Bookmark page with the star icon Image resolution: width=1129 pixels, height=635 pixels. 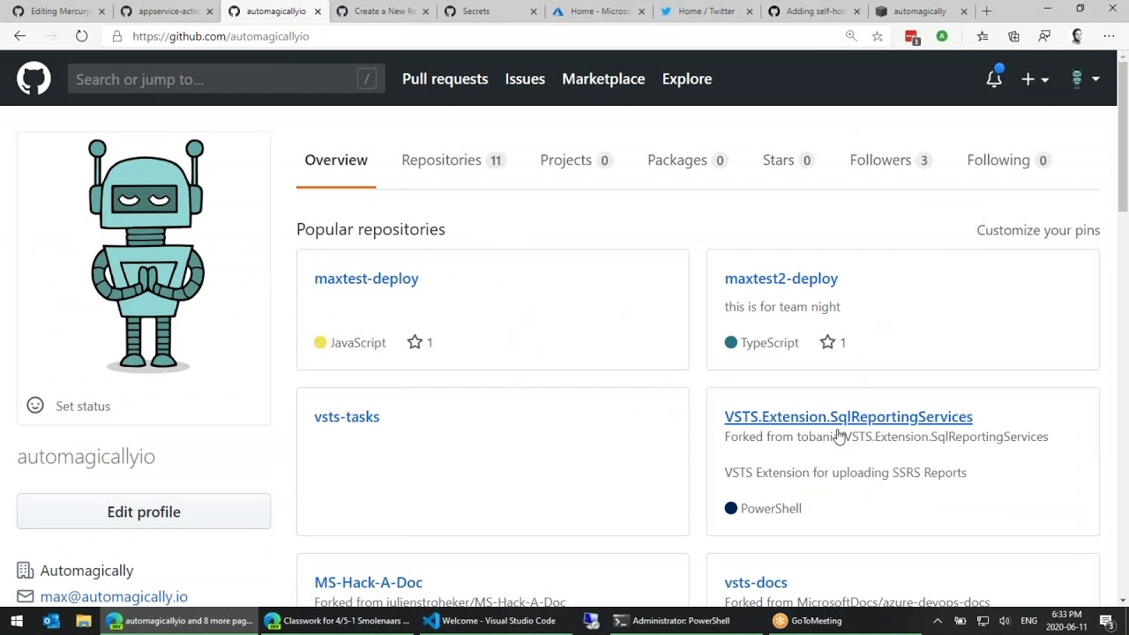tap(877, 36)
